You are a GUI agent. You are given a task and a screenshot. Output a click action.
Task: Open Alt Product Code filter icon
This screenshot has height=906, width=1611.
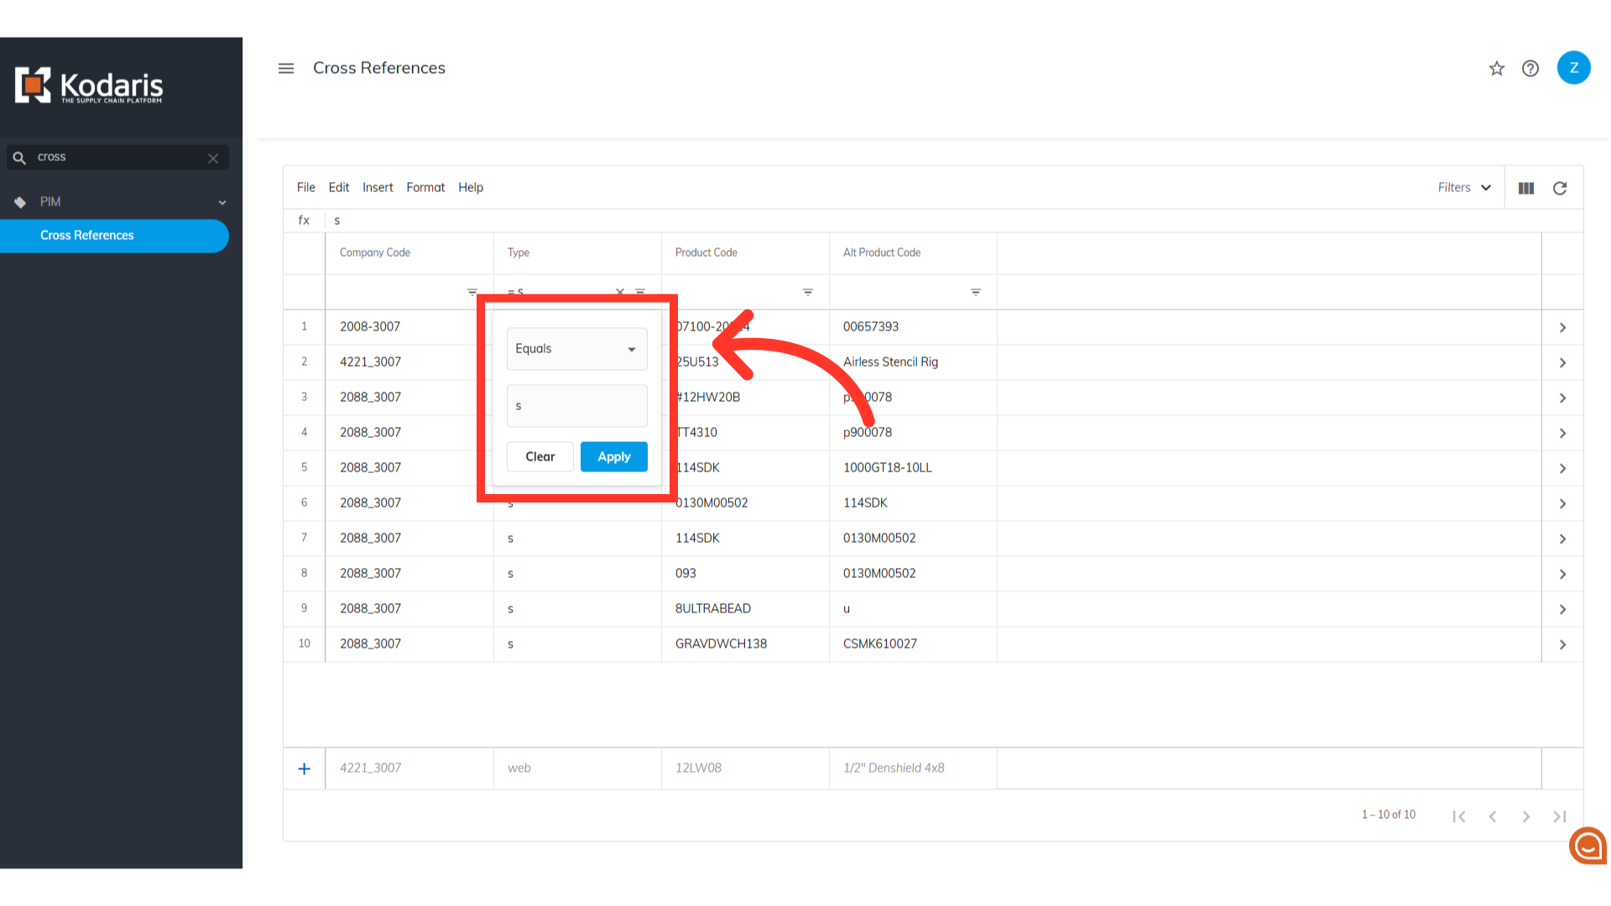975,292
